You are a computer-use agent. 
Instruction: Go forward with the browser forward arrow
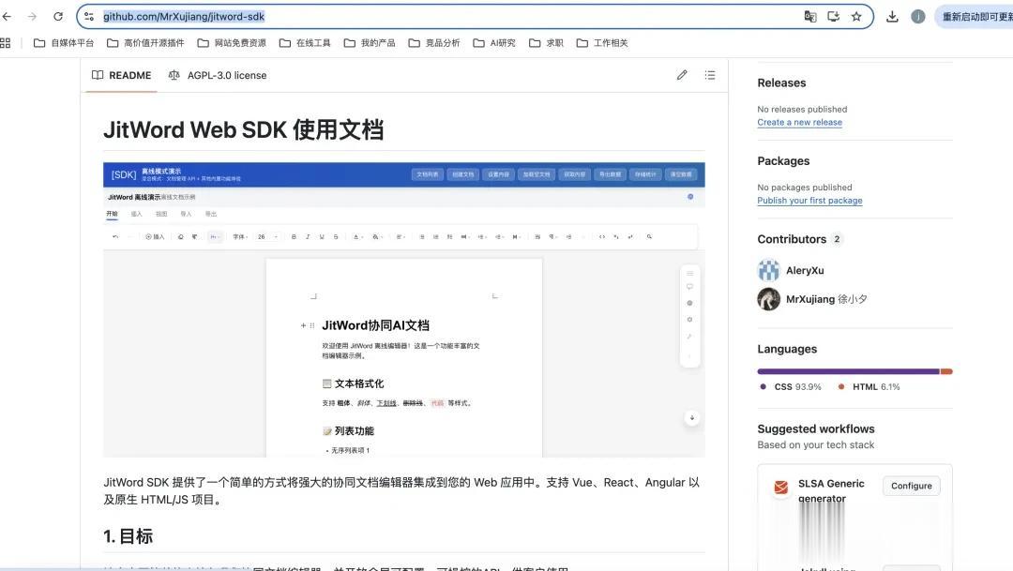(x=32, y=17)
